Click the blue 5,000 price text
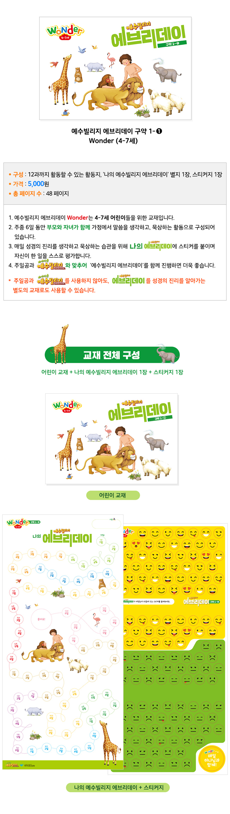Image resolution: width=230 pixels, height=814 pixels. point(36,184)
